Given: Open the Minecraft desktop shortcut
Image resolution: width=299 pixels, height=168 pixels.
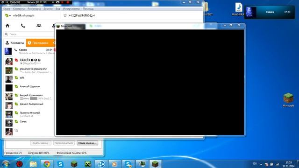Looking at the screenshot, I should (x=288, y=100).
